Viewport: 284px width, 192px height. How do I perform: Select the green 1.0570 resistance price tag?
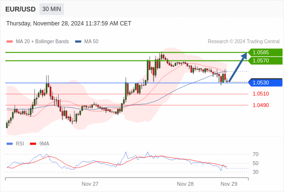click(x=265, y=60)
